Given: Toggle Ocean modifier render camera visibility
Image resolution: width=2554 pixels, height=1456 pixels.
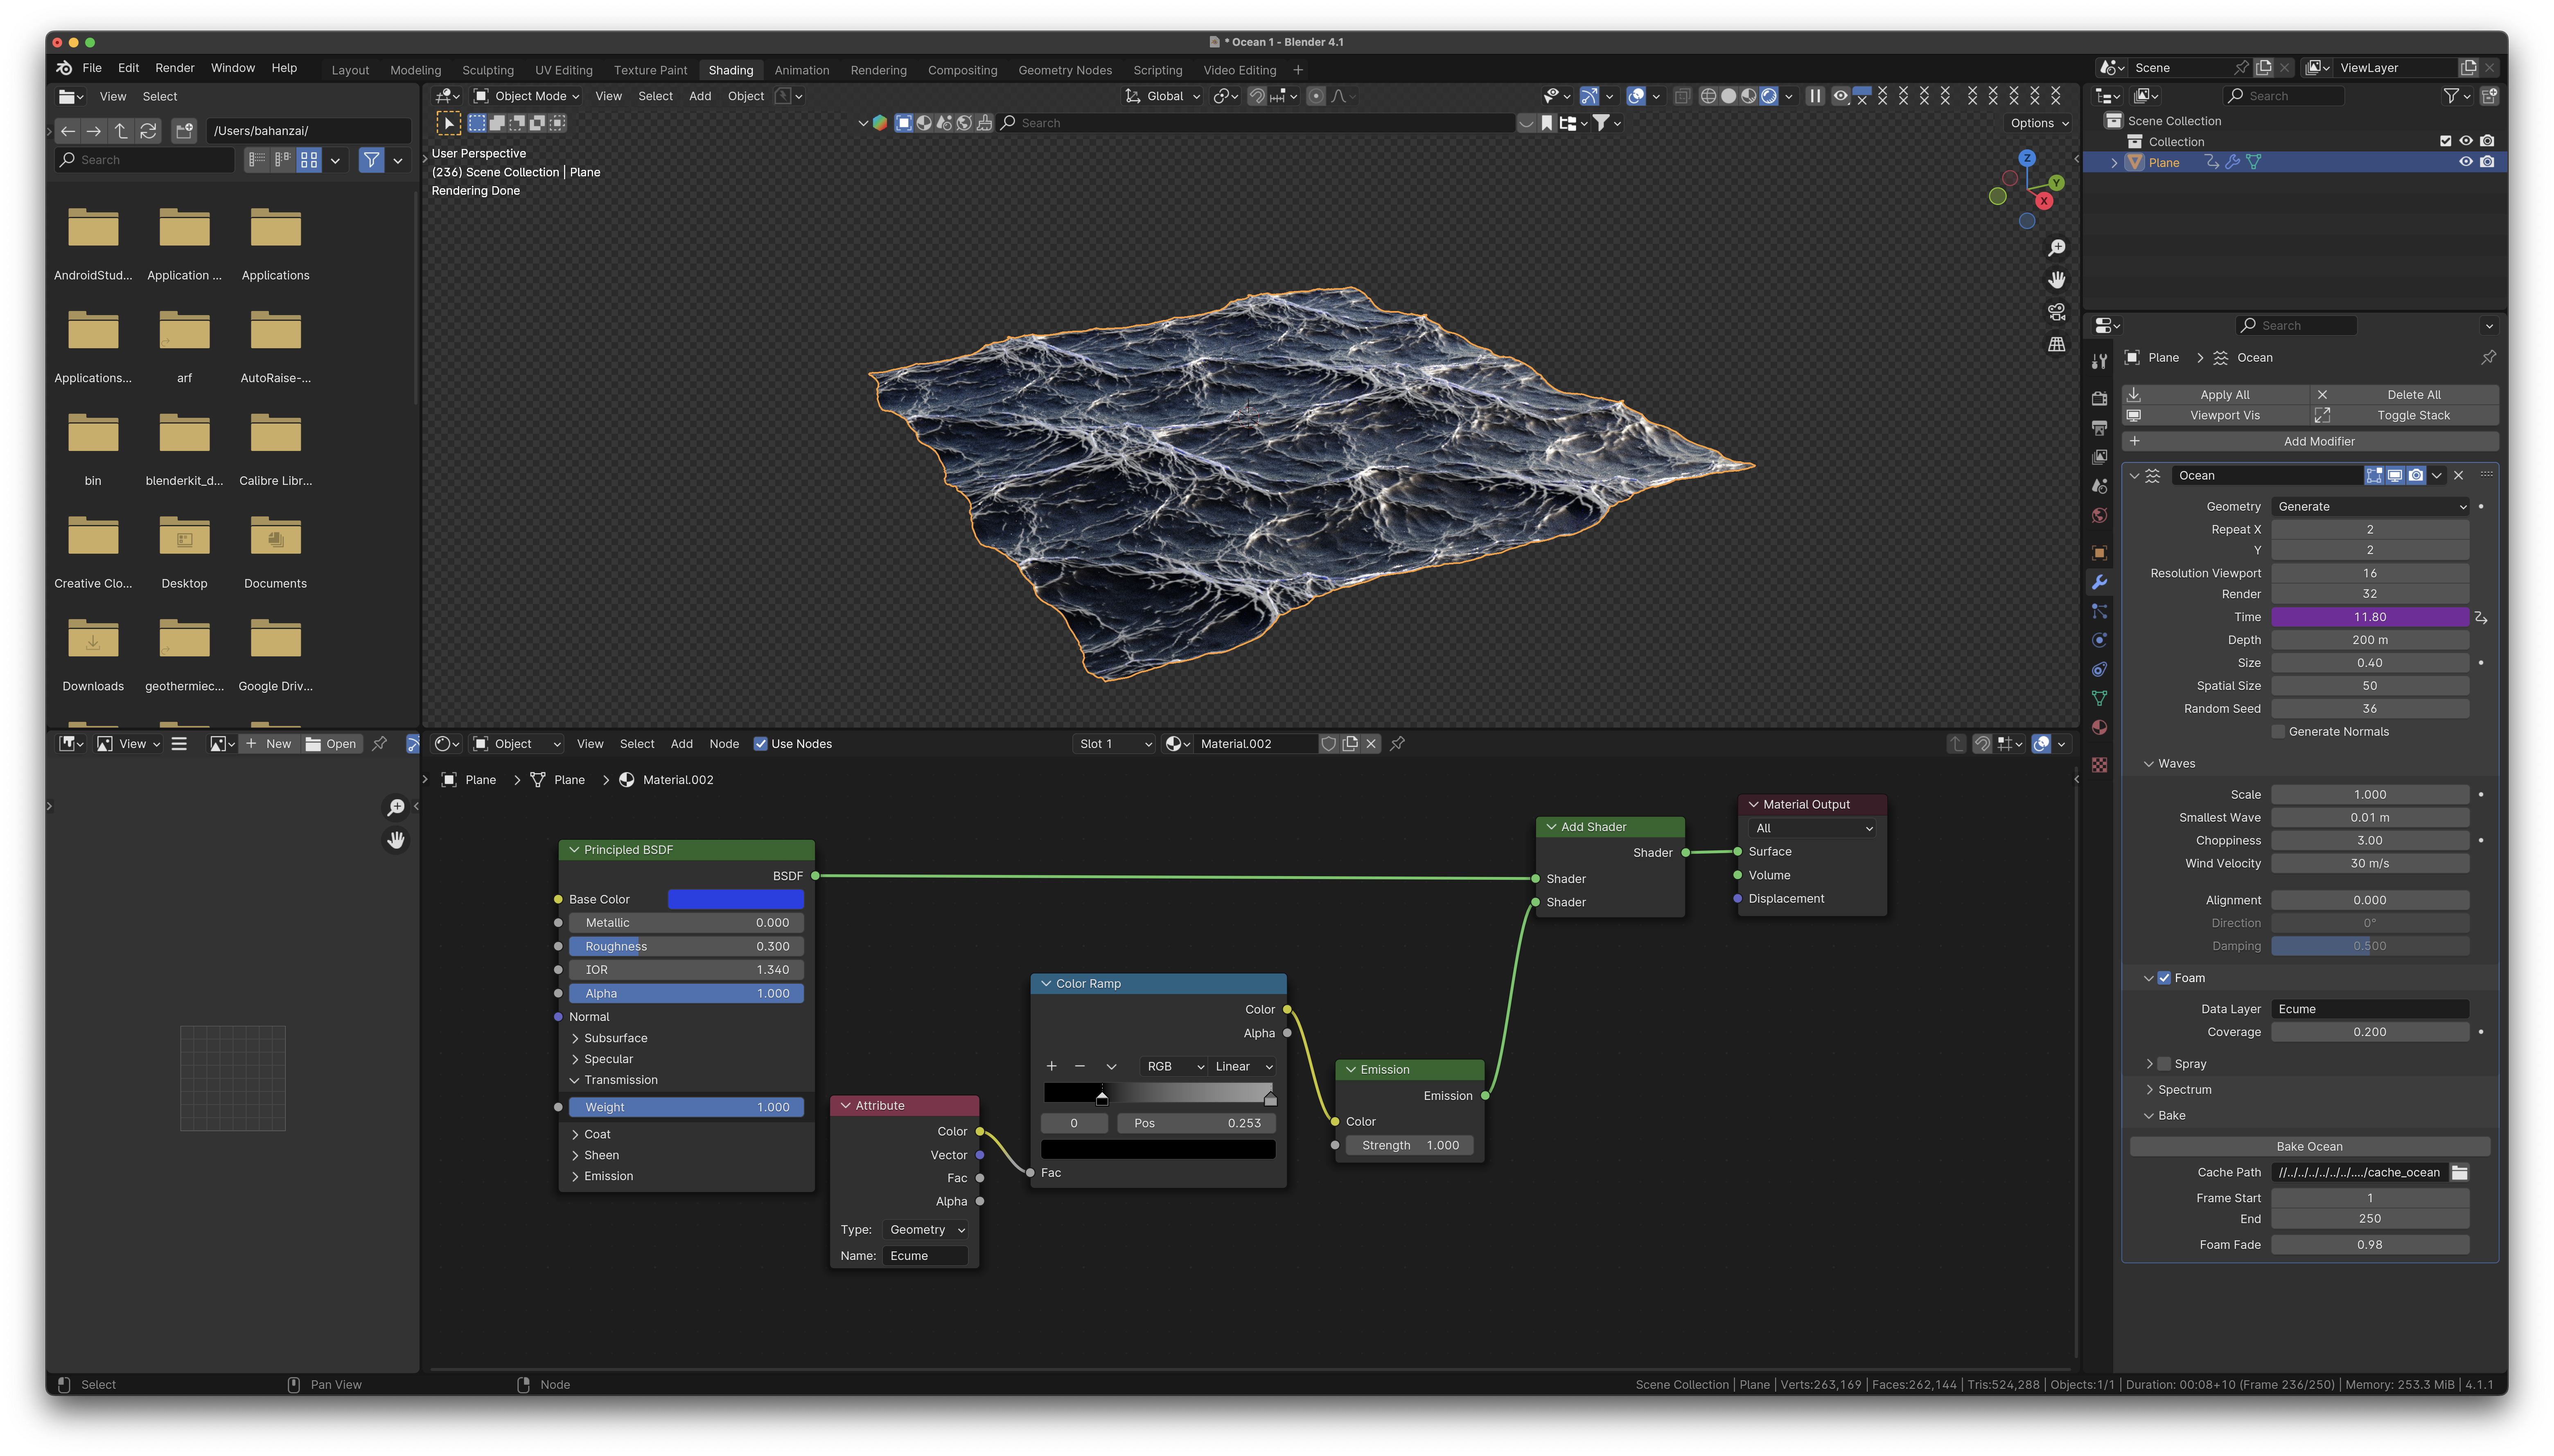Looking at the screenshot, I should point(2416,476).
